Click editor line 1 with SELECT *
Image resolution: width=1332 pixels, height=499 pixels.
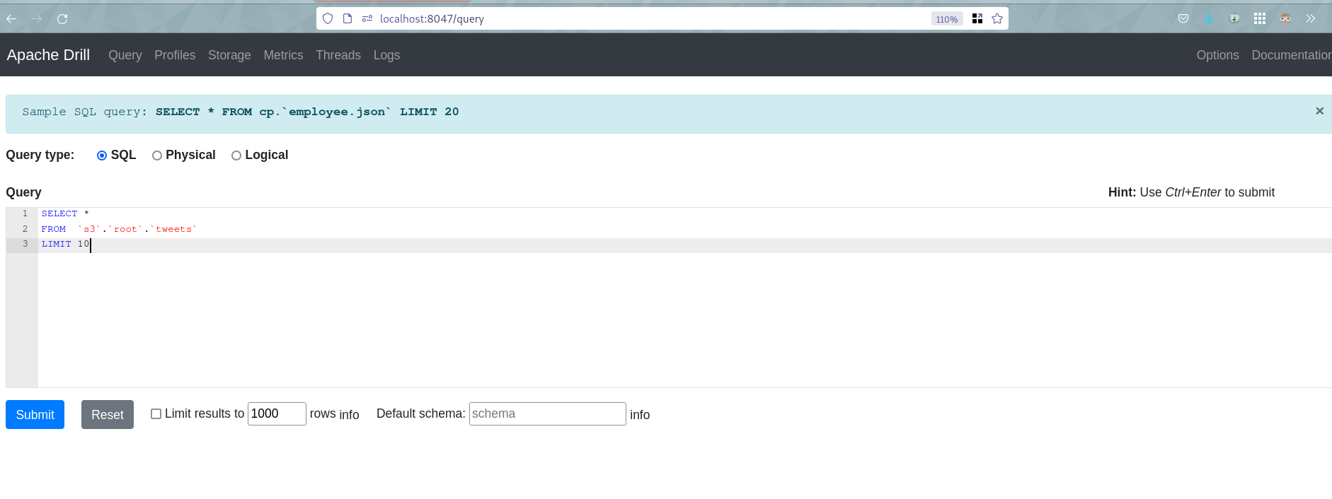[x=685, y=213]
